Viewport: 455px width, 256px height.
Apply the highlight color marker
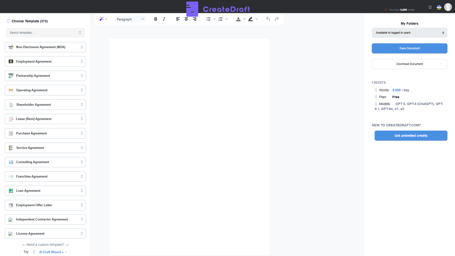(250, 19)
